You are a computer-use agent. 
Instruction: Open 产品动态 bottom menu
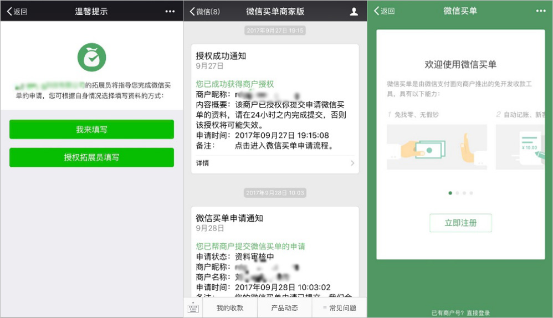285,308
